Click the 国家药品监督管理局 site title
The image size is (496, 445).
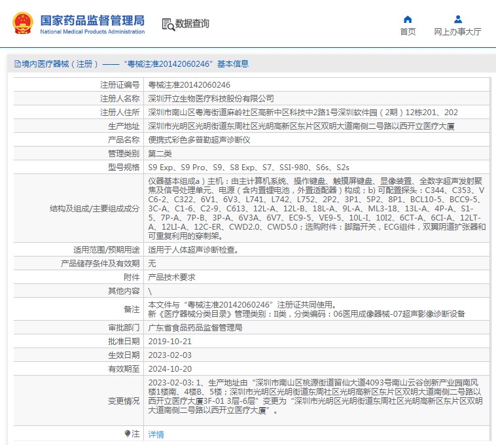[92, 19]
